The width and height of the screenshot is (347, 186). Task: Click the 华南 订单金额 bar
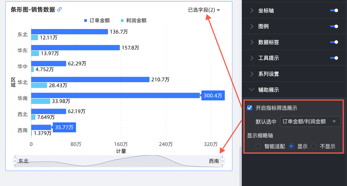pos(115,95)
